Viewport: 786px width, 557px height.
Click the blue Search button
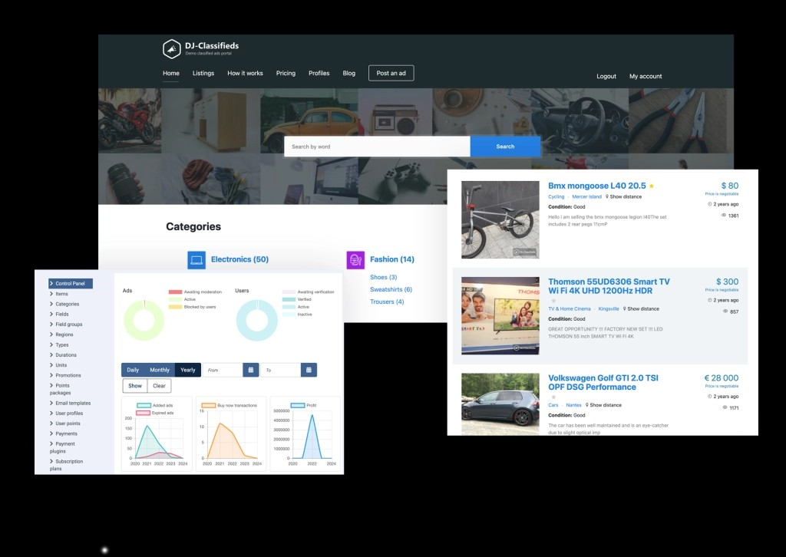(505, 147)
